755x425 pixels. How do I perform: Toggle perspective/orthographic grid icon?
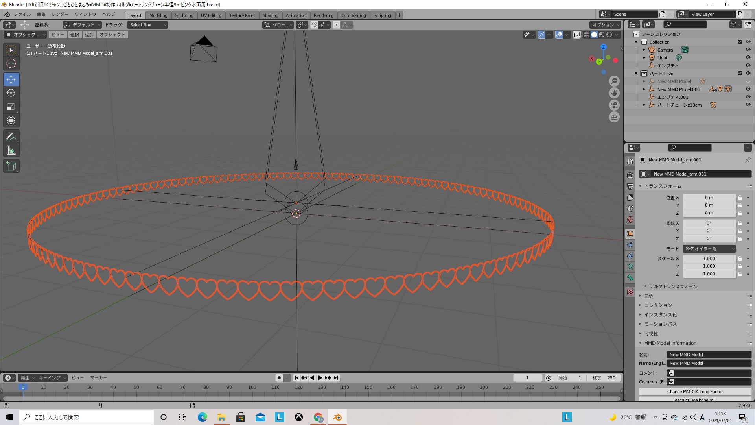pyautogui.click(x=614, y=117)
